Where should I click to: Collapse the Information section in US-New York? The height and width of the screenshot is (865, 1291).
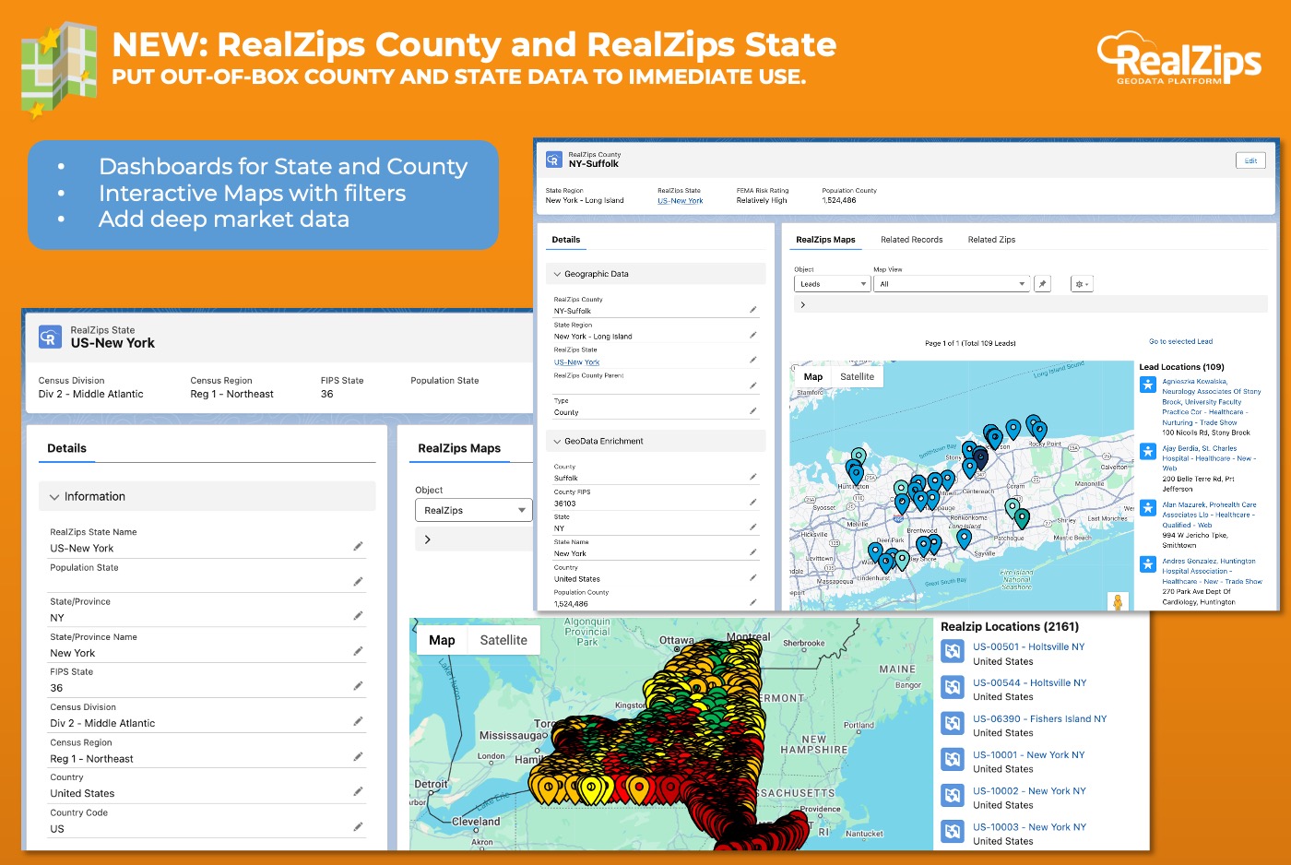(x=54, y=497)
